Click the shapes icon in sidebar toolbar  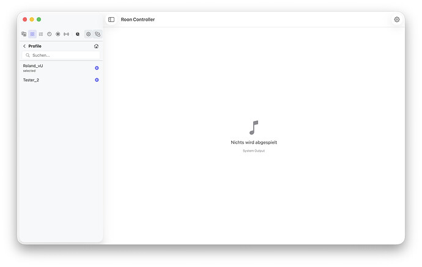click(x=97, y=34)
